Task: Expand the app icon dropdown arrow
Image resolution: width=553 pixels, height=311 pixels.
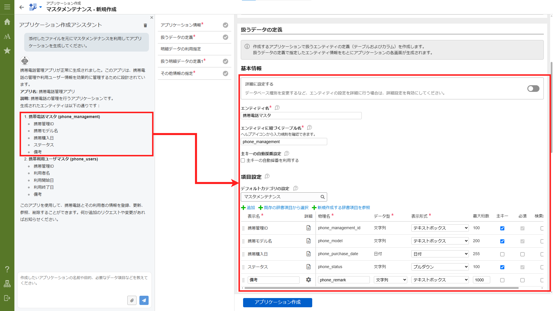Action: point(40,7)
